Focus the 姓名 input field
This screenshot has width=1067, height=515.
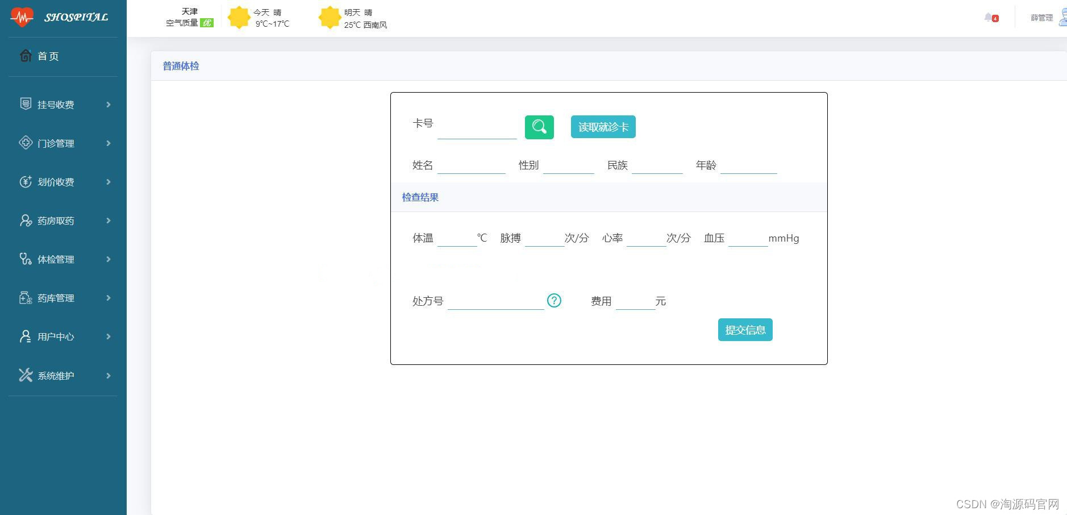coord(472,165)
